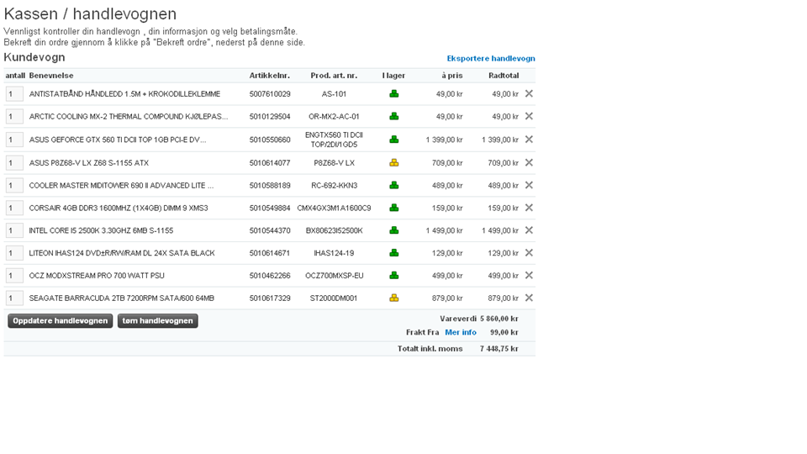The height and width of the screenshot is (454, 807).
Task: Click Totalt inkl. moms amount 7 448,75 kr
Action: tap(498, 348)
